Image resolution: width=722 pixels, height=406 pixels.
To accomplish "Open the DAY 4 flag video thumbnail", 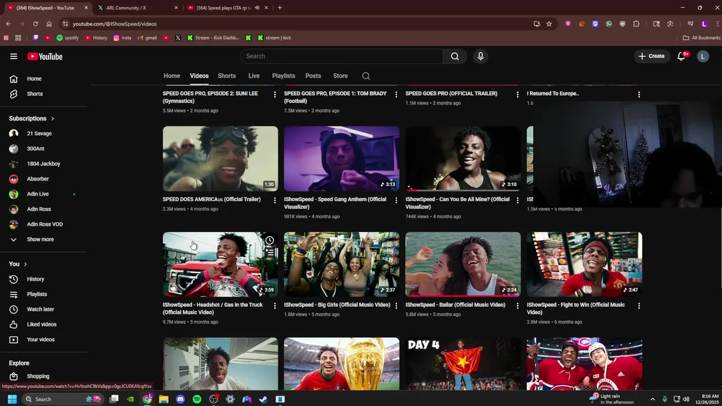I will pyautogui.click(x=463, y=364).
